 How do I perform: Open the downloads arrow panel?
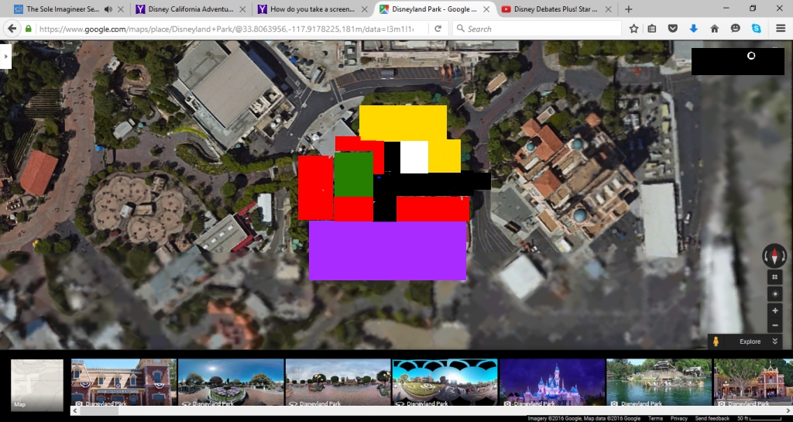pos(693,29)
